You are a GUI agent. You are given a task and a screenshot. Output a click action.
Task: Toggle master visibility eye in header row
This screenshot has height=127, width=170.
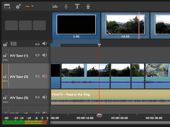pos(37,44)
